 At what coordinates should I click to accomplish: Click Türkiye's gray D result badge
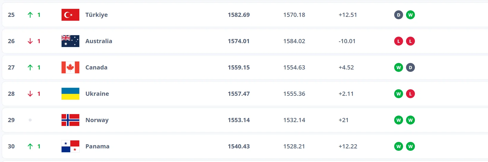(x=399, y=15)
